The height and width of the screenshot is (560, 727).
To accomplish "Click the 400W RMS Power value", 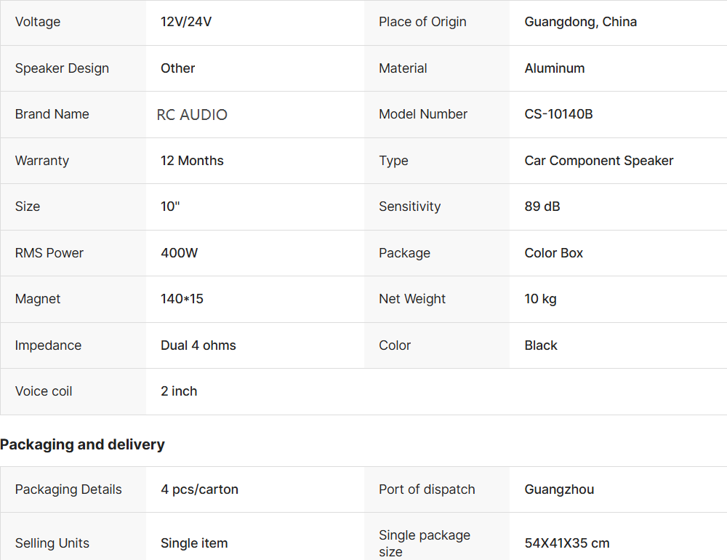I will (x=179, y=253).
